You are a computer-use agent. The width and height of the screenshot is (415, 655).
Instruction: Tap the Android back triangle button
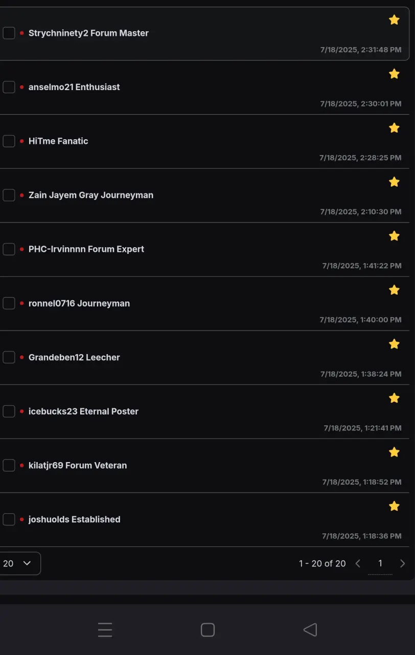point(310,630)
